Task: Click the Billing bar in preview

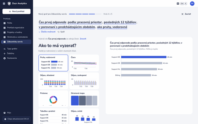Action: click(x=136, y=75)
